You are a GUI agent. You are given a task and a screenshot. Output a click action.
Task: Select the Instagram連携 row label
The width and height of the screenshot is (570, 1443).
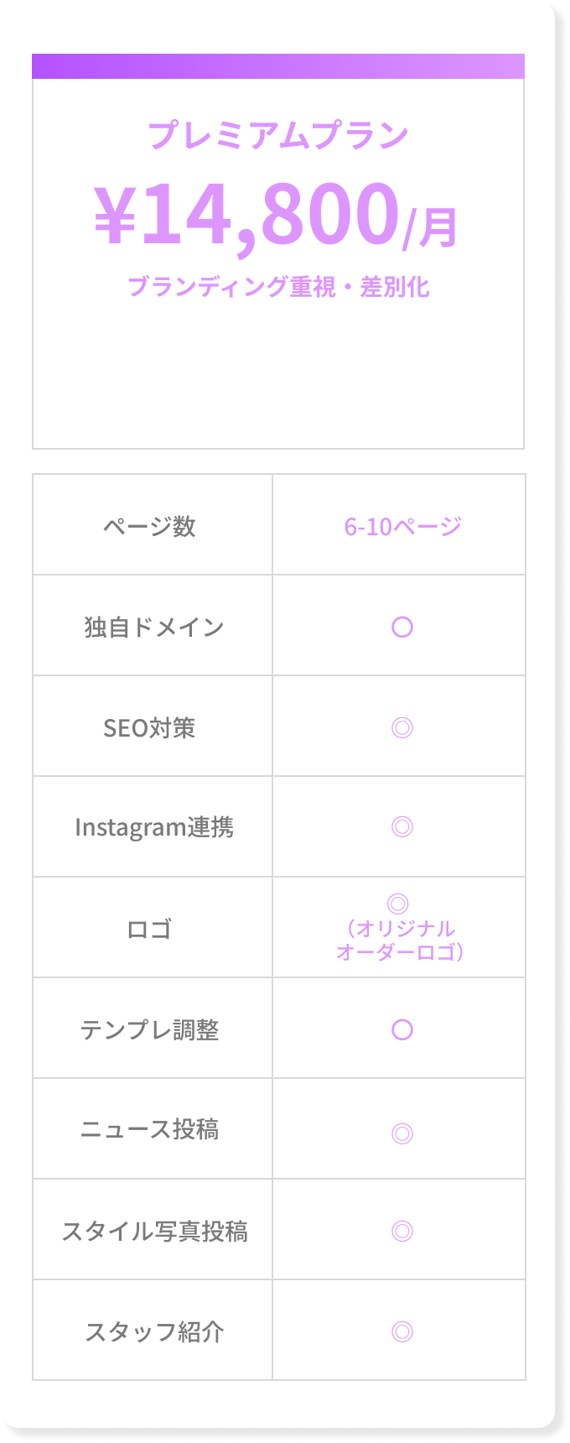click(x=154, y=827)
